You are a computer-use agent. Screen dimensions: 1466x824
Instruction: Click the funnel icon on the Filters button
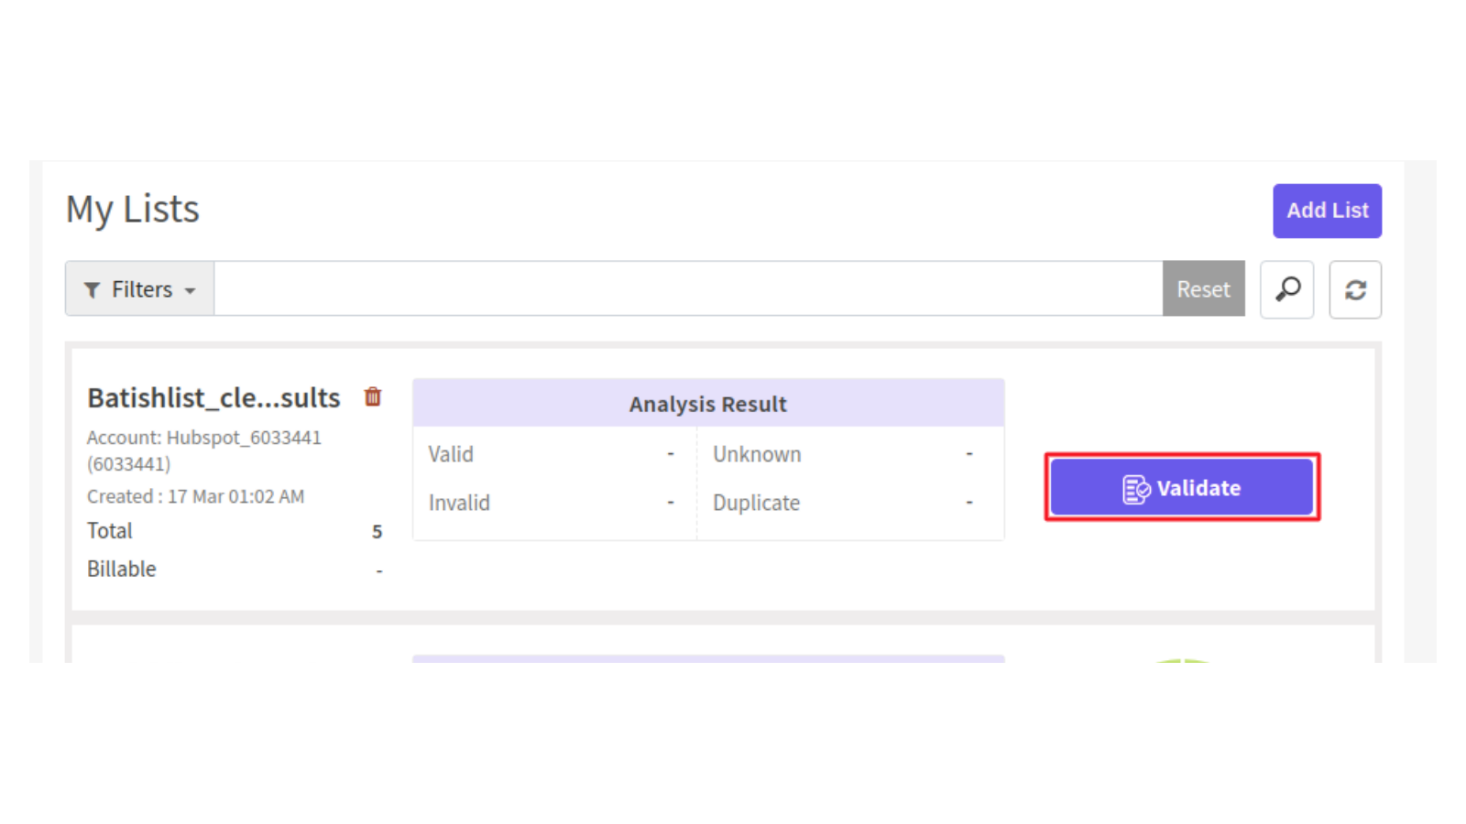coord(92,289)
